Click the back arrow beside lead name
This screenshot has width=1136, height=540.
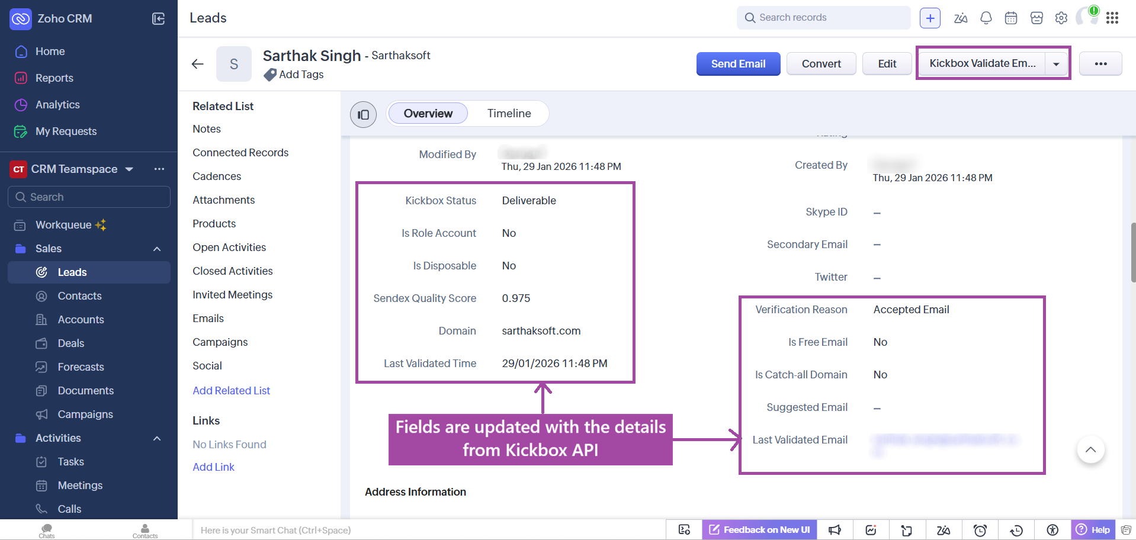point(198,64)
